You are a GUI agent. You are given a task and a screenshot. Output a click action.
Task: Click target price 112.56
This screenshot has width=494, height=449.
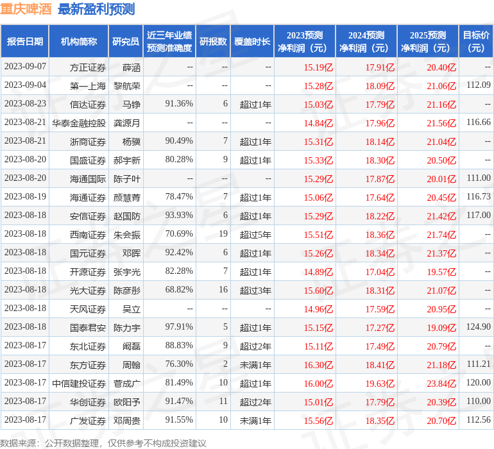pyautogui.click(x=479, y=419)
